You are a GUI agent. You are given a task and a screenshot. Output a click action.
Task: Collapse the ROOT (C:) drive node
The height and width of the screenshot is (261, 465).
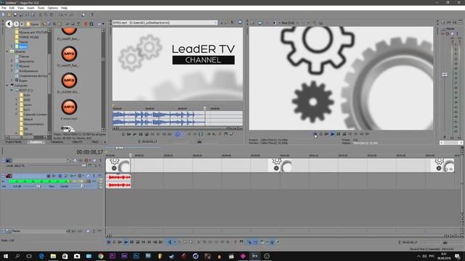pyautogui.click(x=12, y=90)
